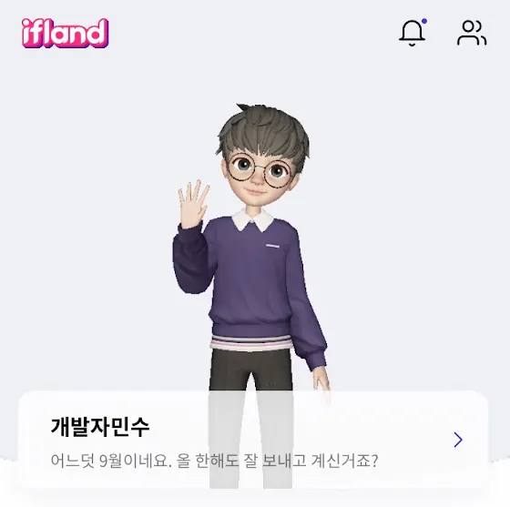The width and height of the screenshot is (510, 507).
Task: Tap the striped hem of the sweater
Action: click(x=250, y=343)
